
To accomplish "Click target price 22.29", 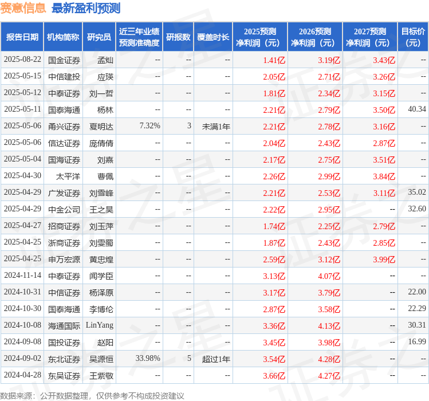I will pyautogui.click(x=417, y=308).
